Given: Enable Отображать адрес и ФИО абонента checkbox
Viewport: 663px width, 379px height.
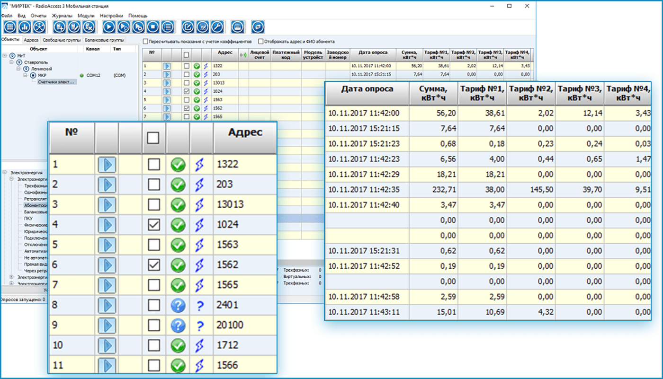Looking at the screenshot, I should (260, 41).
